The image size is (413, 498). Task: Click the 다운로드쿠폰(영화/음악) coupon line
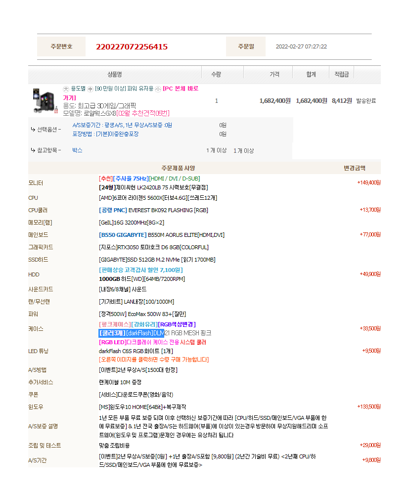pos(136,395)
